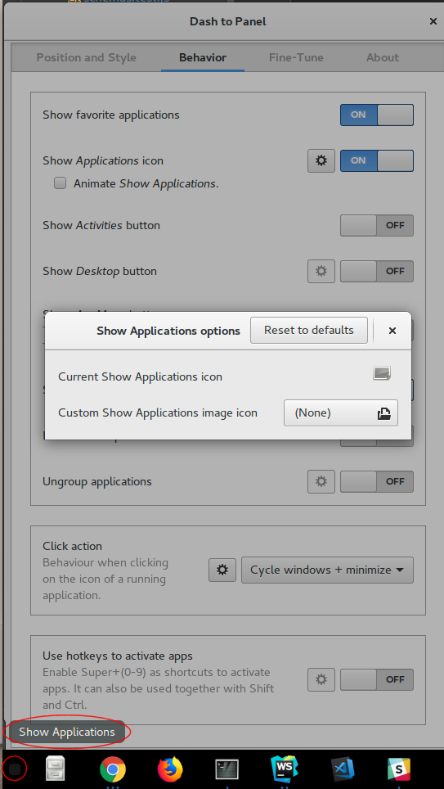444x789 pixels.
Task: Click the Ungroup applications label
Action: (x=97, y=481)
